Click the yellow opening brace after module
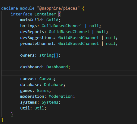 83,8
